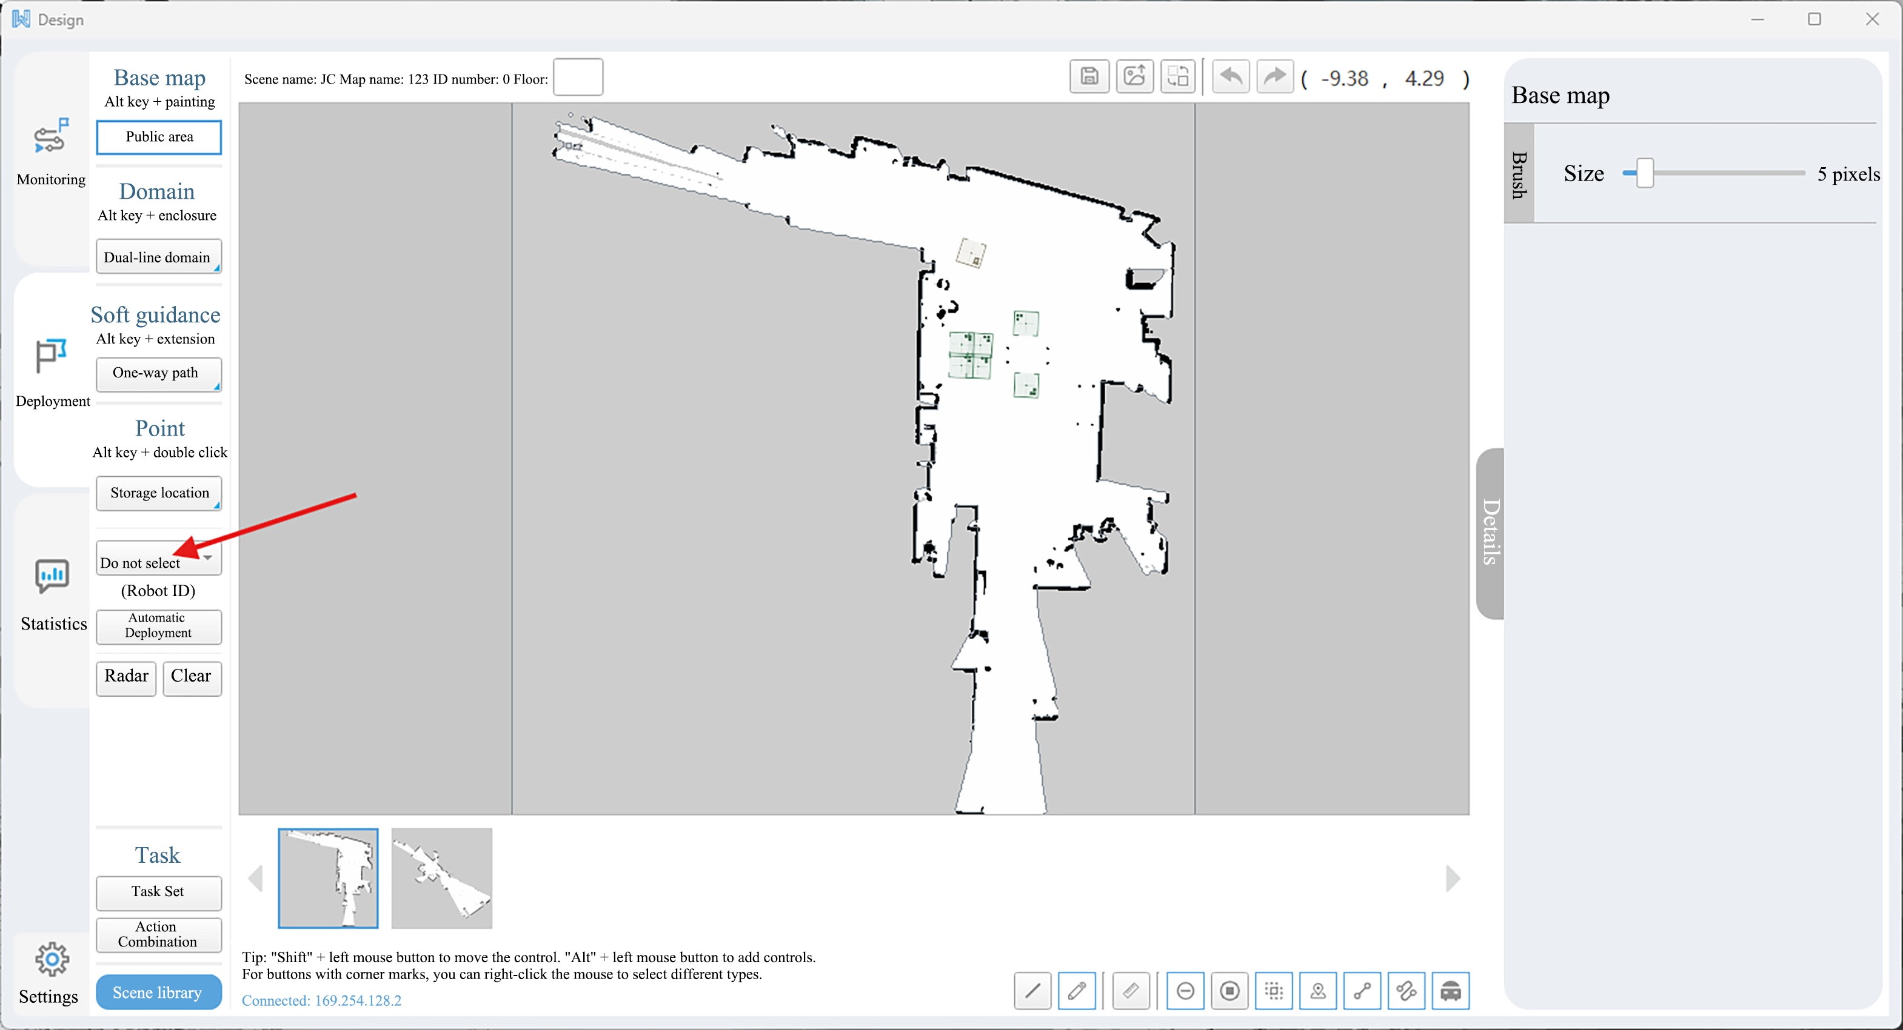Click the image upload icon

(x=1134, y=77)
